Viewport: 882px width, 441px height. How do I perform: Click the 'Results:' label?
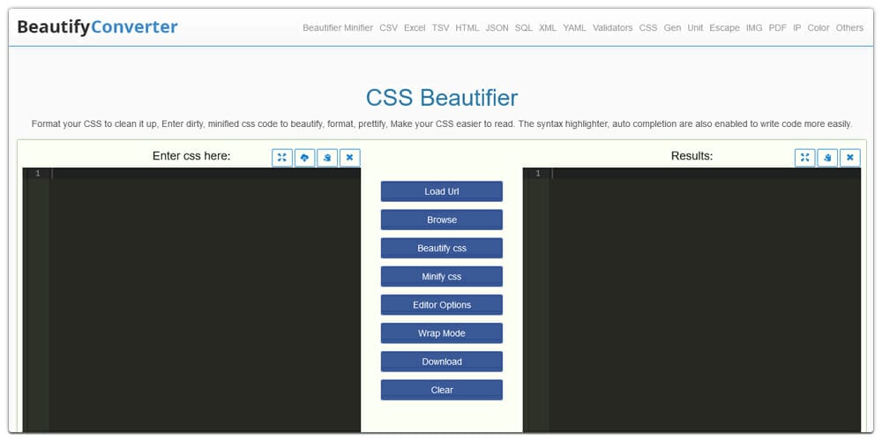pos(691,156)
